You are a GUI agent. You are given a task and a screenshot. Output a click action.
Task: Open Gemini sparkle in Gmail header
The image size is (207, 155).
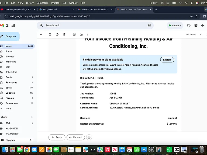[x=203, y=26]
